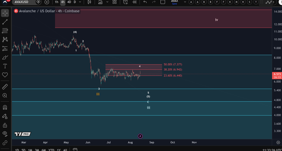Viewport: 282px width, 151px height.
Task: Select the orange iii wave label
Action: point(98,94)
